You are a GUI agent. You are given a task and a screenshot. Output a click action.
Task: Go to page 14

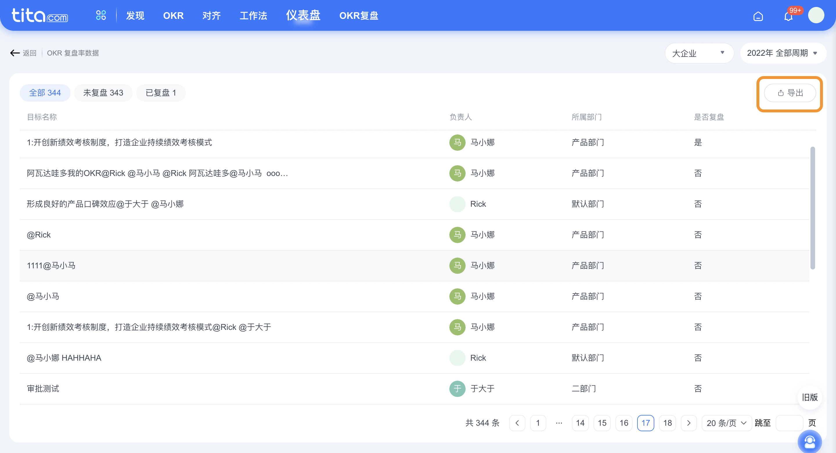pyautogui.click(x=580, y=423)
